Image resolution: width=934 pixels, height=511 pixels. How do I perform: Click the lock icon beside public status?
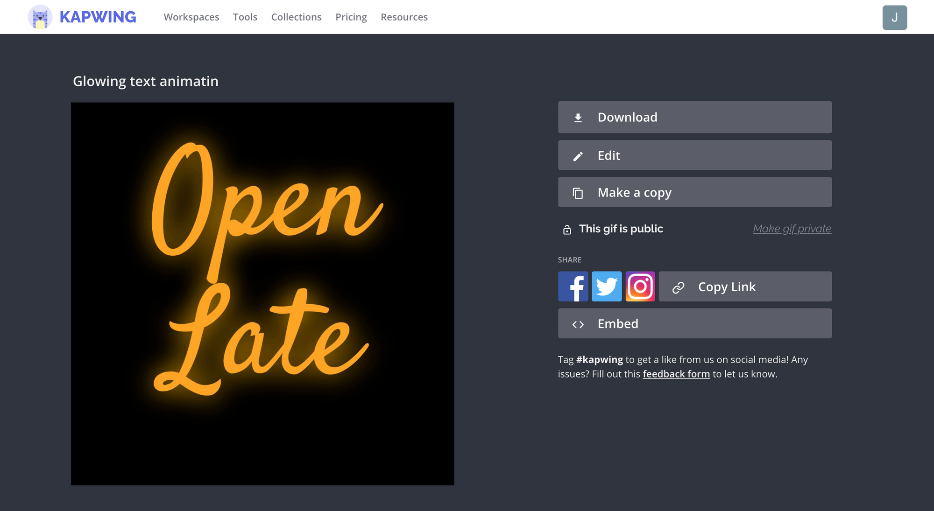[567, 230]
